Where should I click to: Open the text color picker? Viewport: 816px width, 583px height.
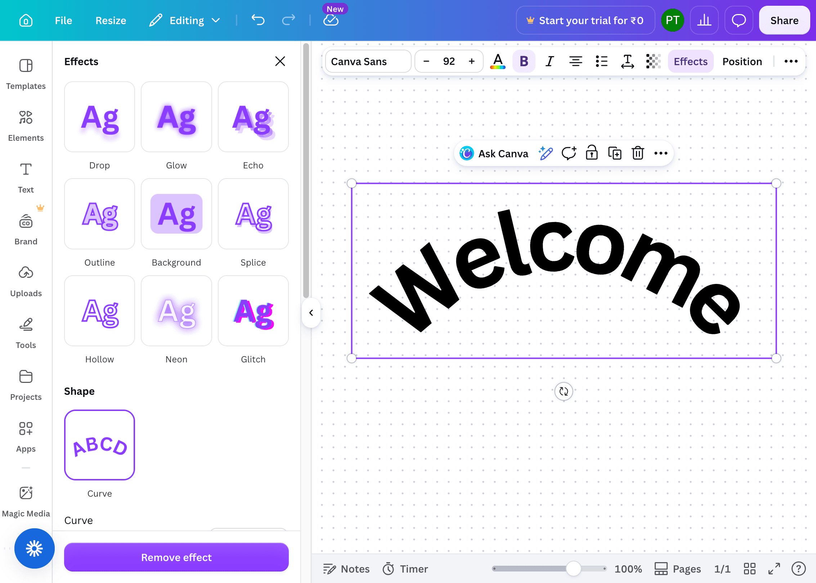[498, 61]
